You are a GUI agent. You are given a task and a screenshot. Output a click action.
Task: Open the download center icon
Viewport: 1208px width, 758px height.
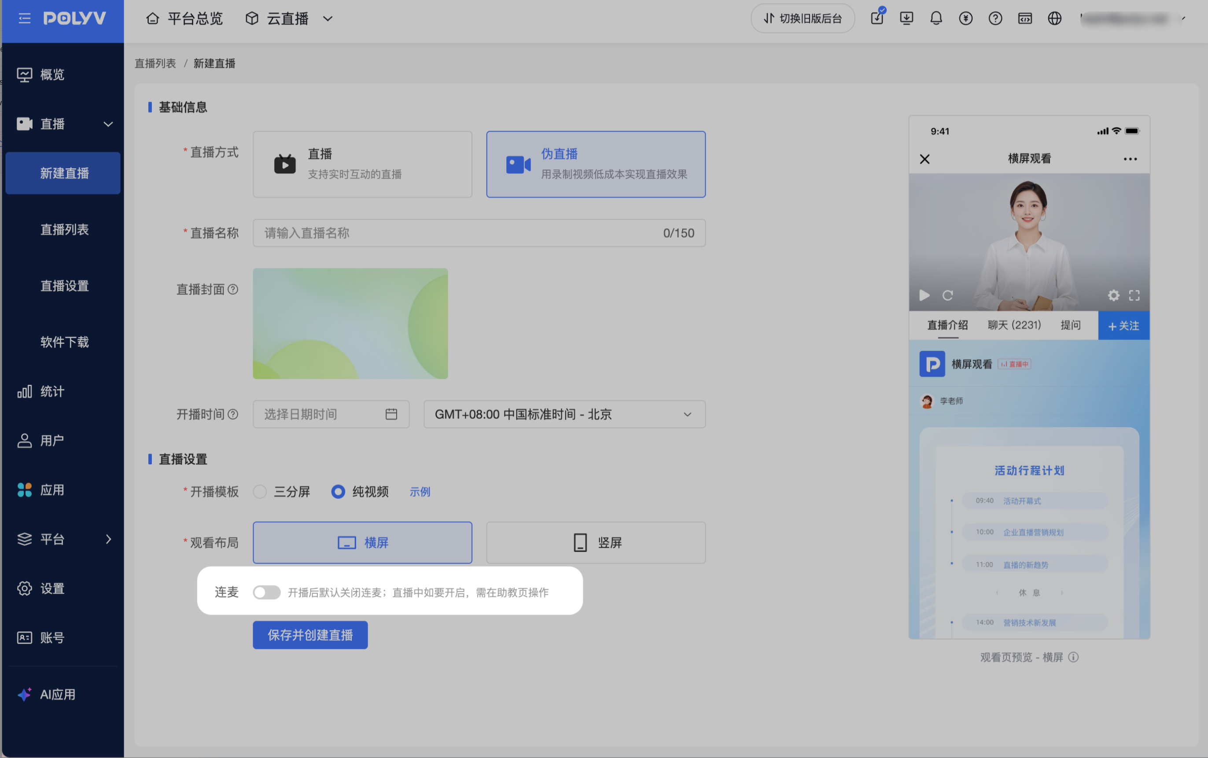coord(906,18)
